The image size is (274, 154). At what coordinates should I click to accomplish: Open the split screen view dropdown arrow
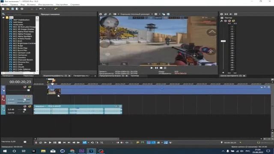[119, 14]
